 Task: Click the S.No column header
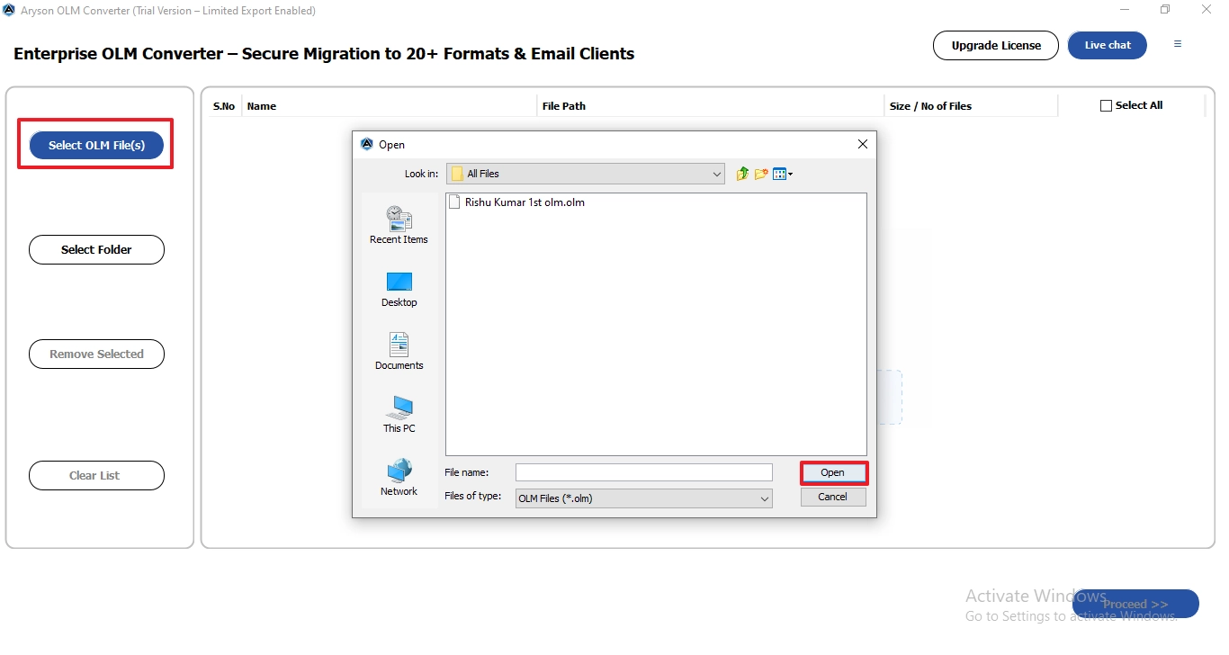[224, 106]
